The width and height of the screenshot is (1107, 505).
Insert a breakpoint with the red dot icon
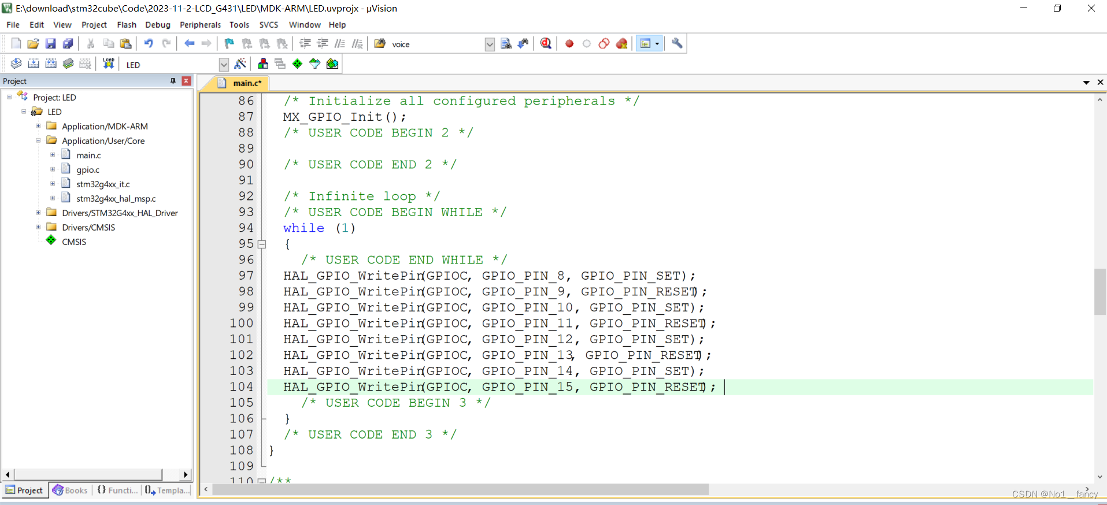coord(569,43)
